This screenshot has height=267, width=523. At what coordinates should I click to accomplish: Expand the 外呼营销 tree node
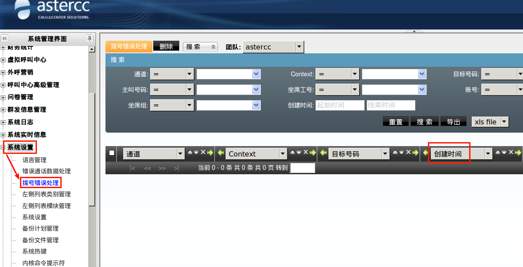click(x=3, y=72)
